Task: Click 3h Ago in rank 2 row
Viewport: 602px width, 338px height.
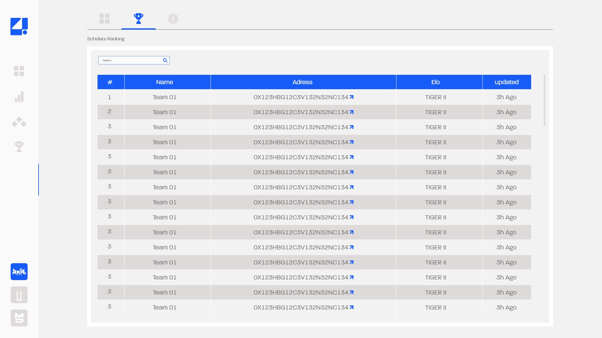Action: pos(506,112)
